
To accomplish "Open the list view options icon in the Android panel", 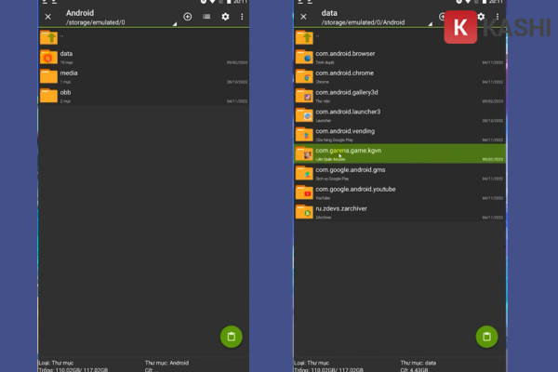I will [x=206, y=17].
